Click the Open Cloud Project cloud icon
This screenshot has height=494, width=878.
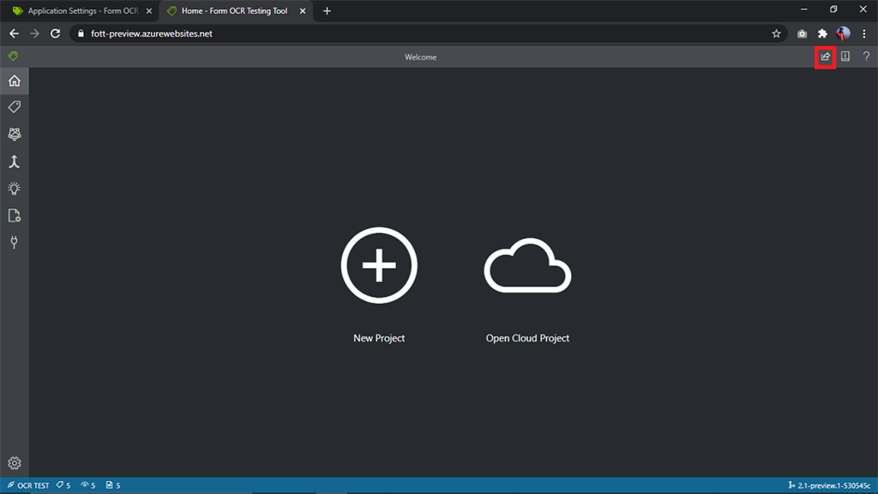point(527,266)
